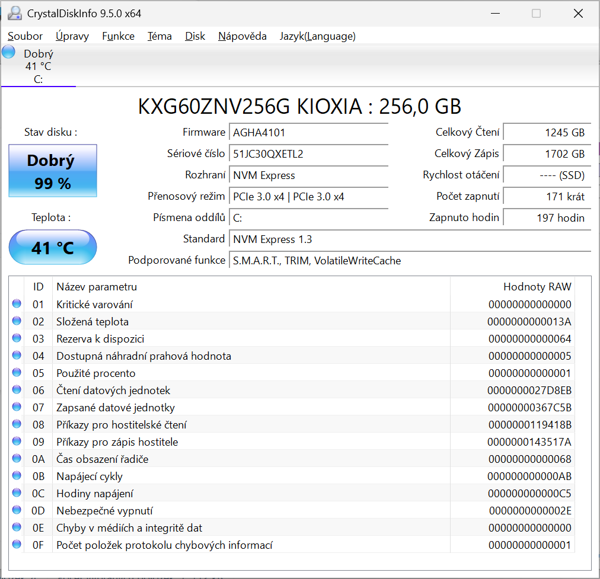
Task: Click the Hodnoty RAW column header
Action: [537, 286]
